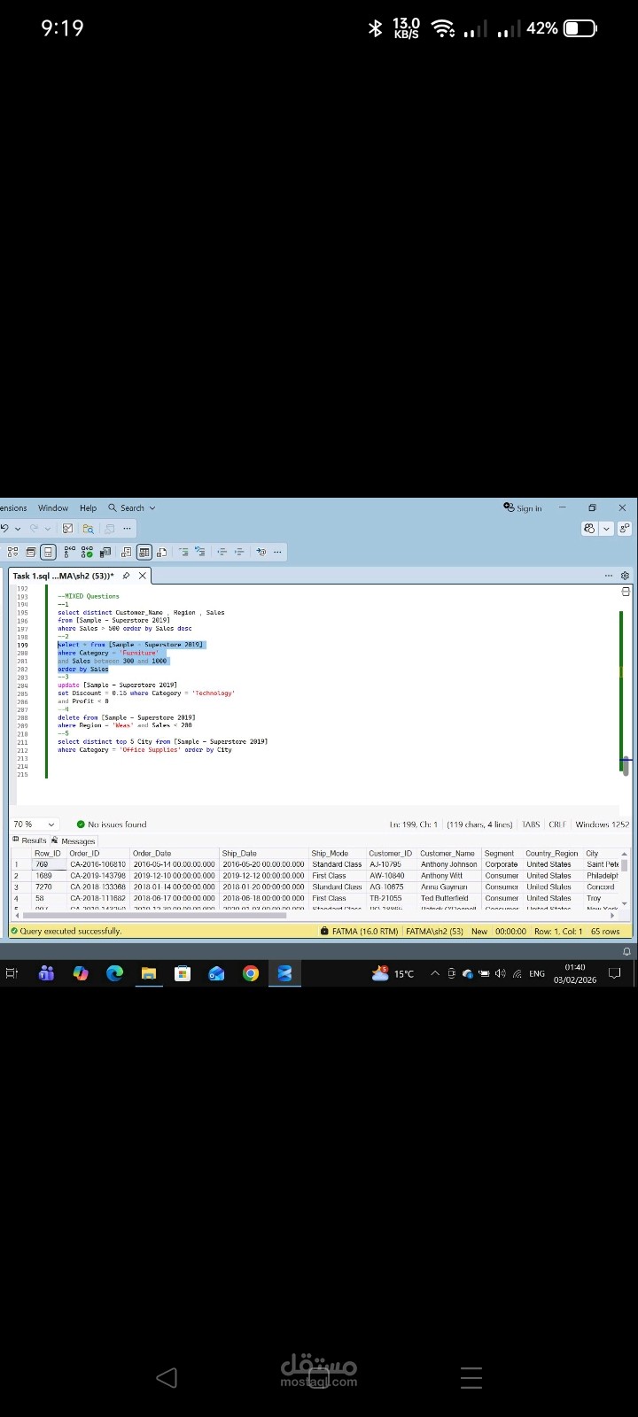The image size is (638, 1417).
Task: Open Microsoft Edge from taskbar
Action: coord(114,973)
